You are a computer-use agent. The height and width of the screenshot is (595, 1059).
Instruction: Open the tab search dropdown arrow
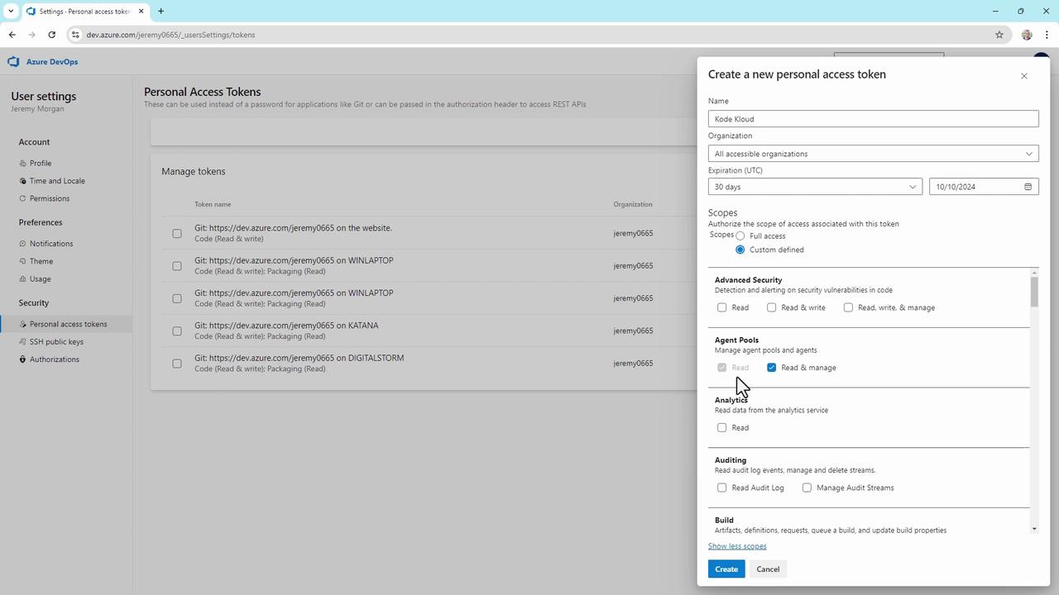pyautogui.click(x=11, y=12)
